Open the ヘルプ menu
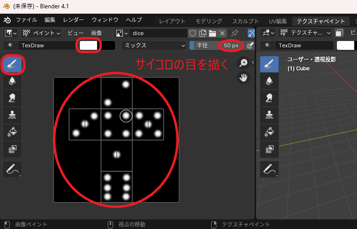 (134, 20)
